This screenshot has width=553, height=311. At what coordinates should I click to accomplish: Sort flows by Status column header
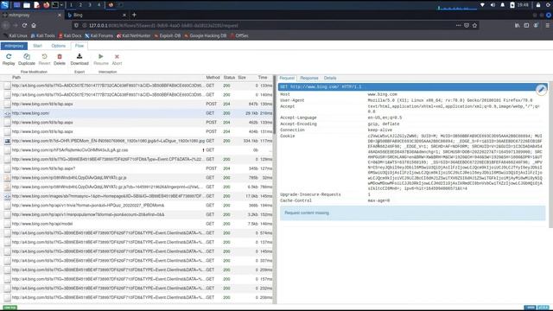point(229,77)
